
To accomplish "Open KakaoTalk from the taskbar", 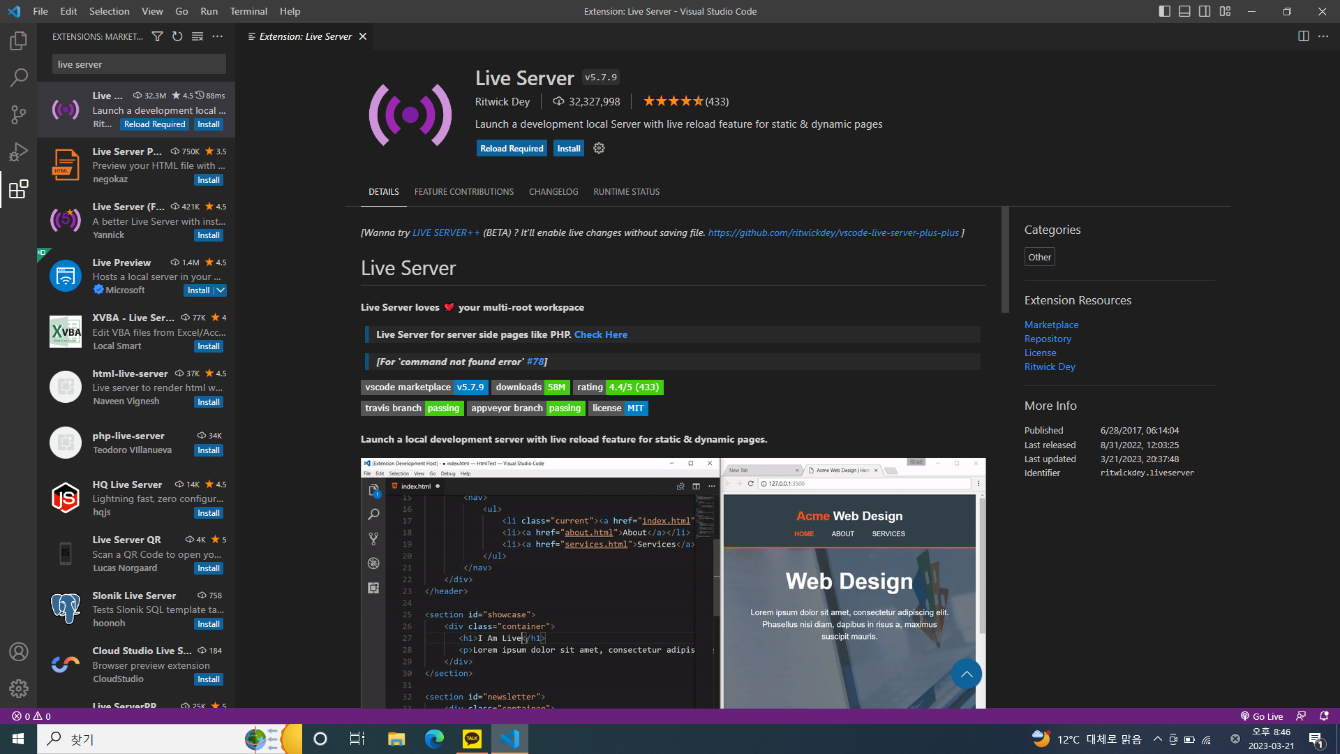I will point(472,739).
